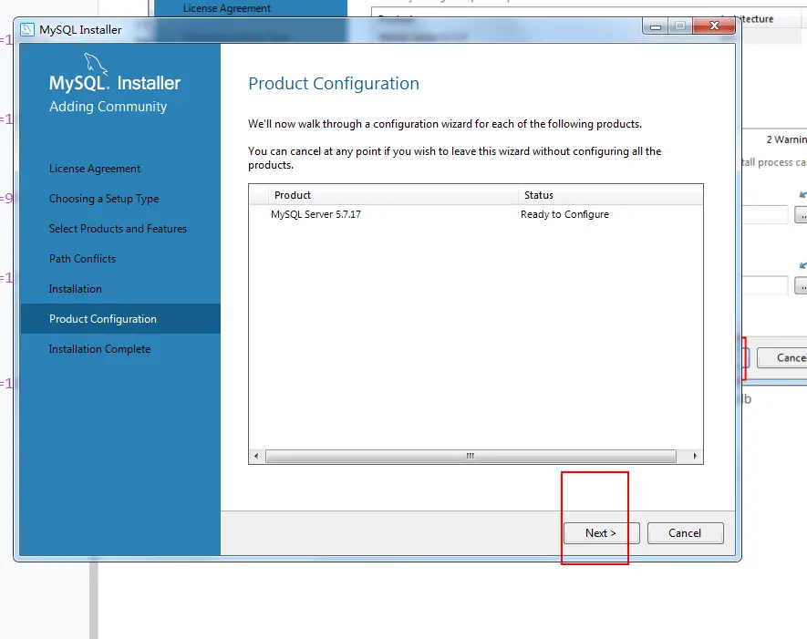Select the Choosing a Setup Type step

coord(104,199)
